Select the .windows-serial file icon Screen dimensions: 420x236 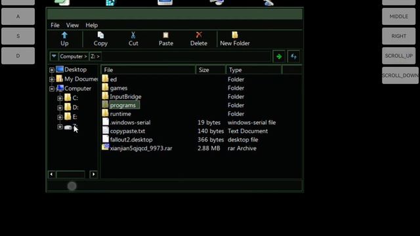click(106, 122)
